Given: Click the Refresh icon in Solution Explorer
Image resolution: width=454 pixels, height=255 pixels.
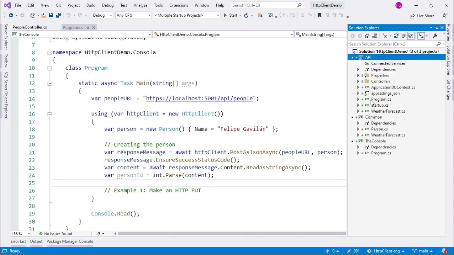Looking at the screenshot, I should pos(396,36).
